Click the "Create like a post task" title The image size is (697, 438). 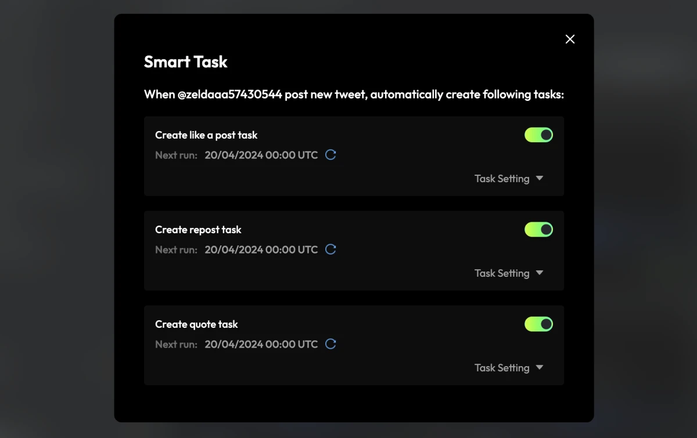tap(206, 135)
